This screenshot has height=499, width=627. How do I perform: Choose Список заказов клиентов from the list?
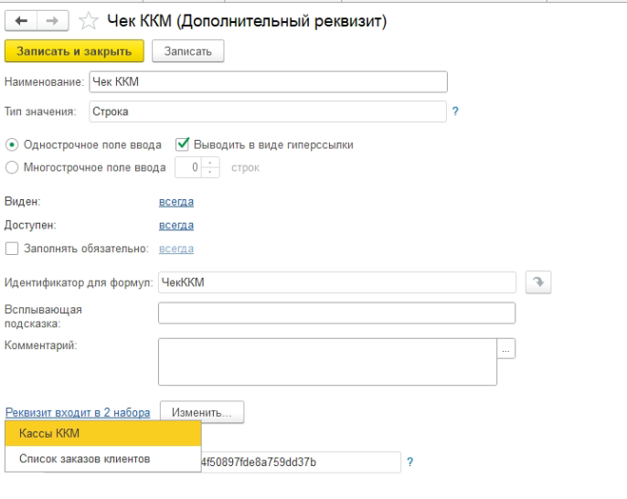pos(102,458)
